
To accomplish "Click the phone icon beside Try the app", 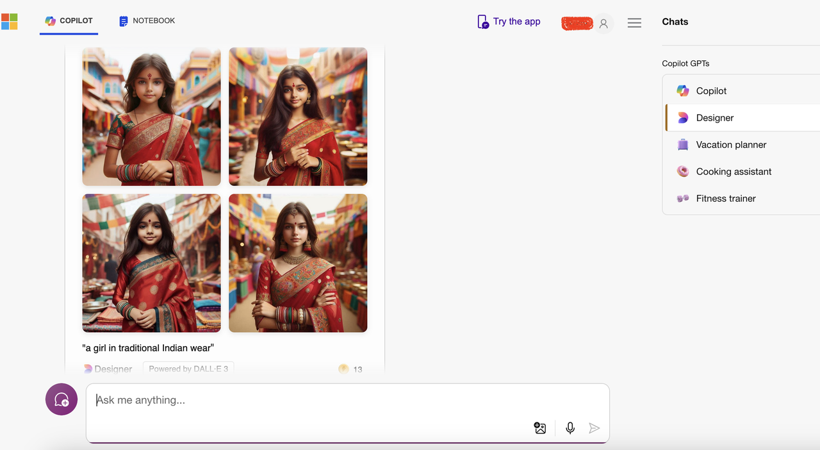I will pos(483,22).
